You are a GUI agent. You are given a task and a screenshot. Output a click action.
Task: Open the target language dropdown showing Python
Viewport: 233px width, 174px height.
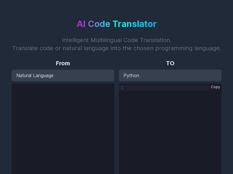point(170,75)
